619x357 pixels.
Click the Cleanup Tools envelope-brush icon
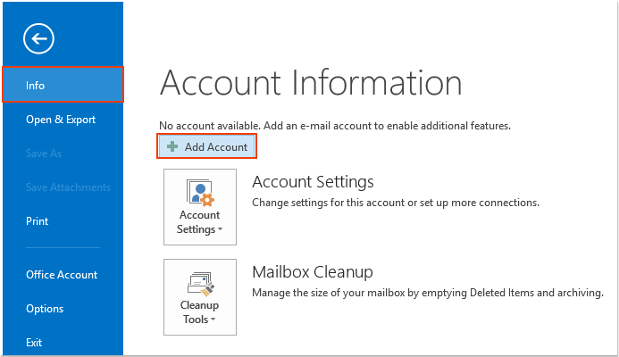tap(201, 284)
